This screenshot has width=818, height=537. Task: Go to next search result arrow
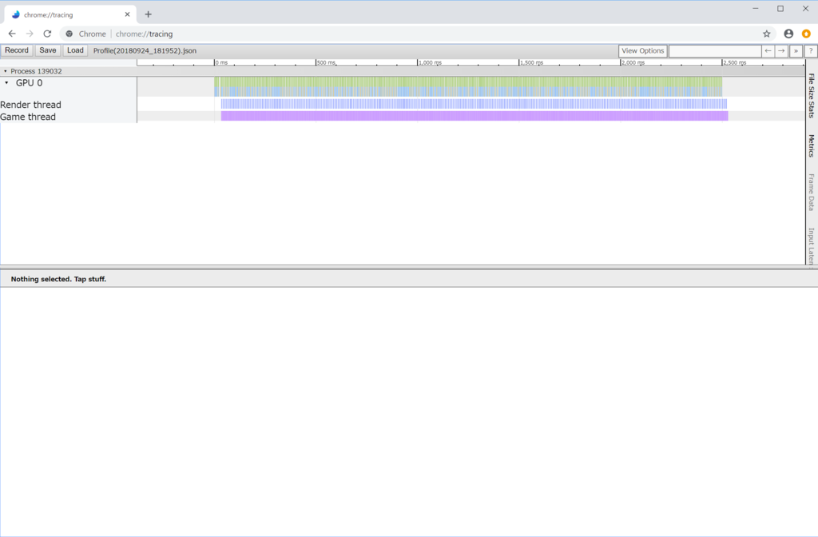coord(781,51)
